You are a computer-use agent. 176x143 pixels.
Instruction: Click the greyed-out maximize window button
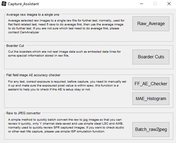click(155, 4)
